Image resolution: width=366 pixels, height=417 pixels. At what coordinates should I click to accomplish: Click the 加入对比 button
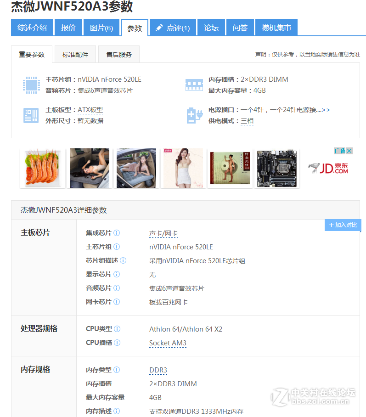tap(343, 225)
